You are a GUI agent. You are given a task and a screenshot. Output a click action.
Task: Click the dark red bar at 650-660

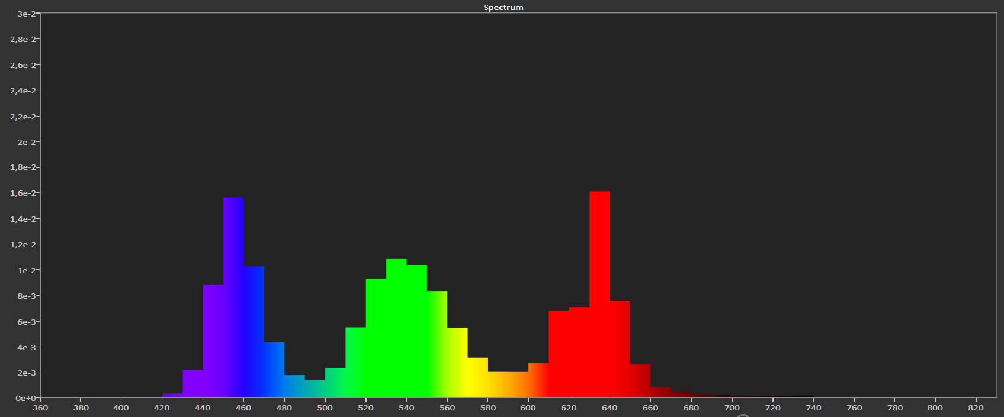pyautogui.click(x=640, y=381)
